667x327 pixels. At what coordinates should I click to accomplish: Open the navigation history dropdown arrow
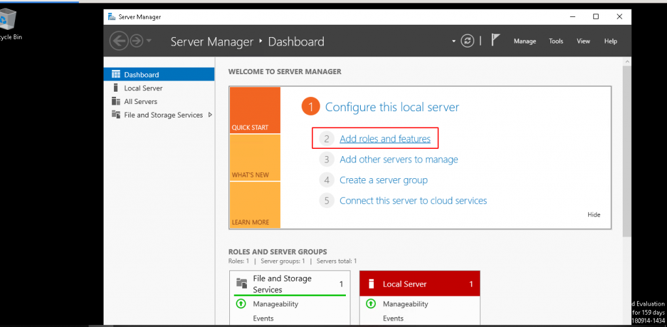(x=149, y=41)
